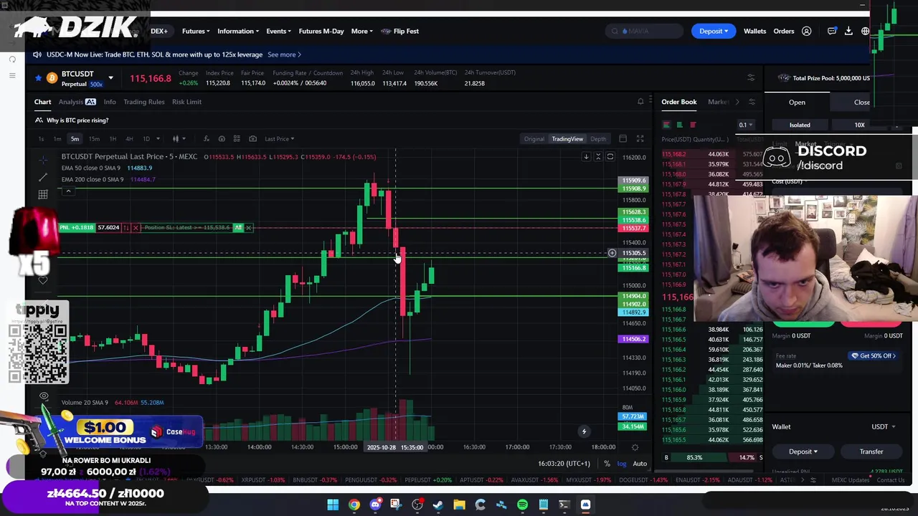
Task: Open the blue Deposit dropdown button
Action: (714, 31)
